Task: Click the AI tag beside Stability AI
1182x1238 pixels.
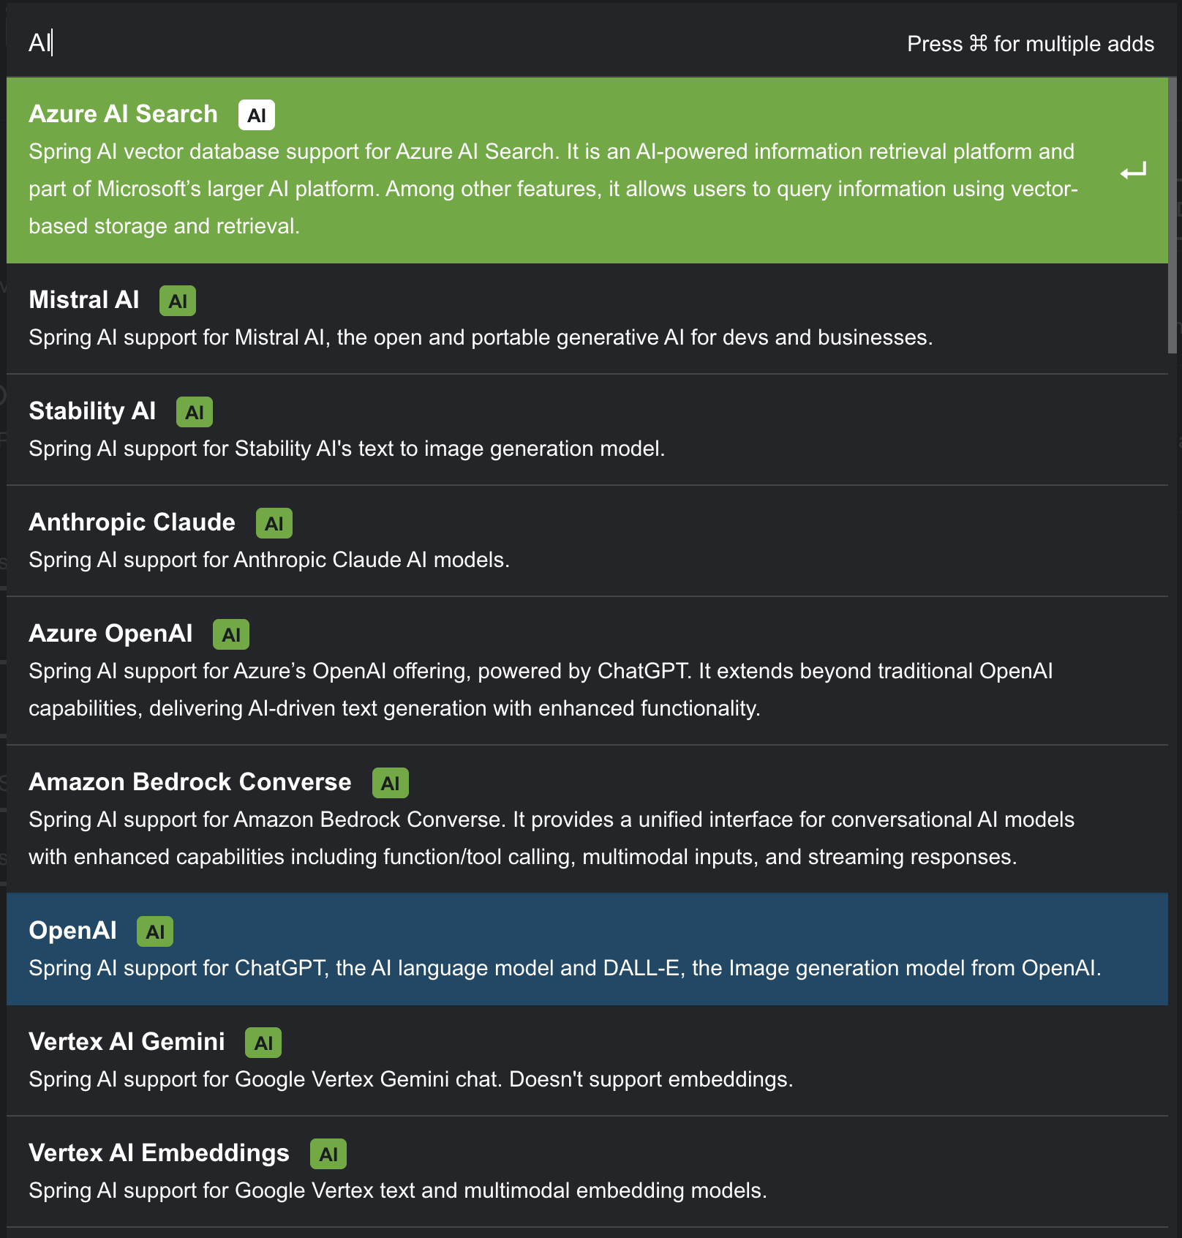Action: click(195, 413)
